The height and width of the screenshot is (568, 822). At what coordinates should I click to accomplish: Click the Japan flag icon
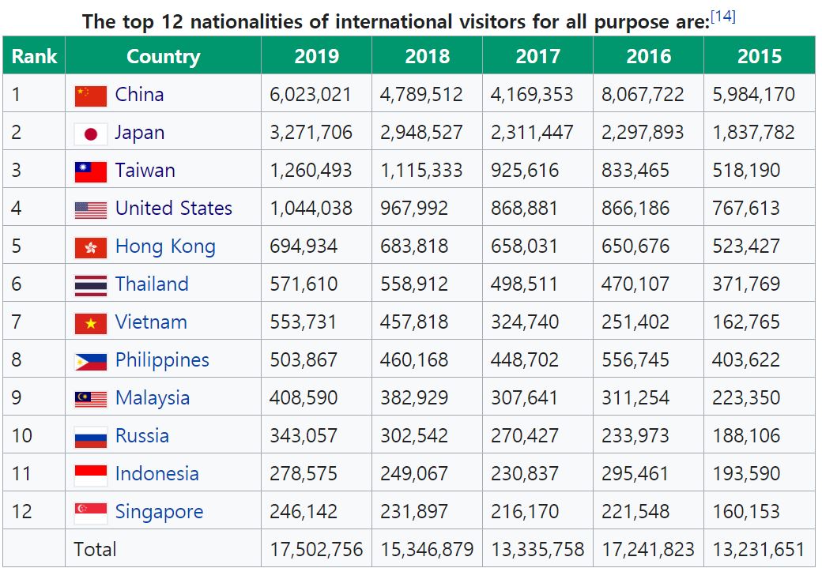point(90,134)
